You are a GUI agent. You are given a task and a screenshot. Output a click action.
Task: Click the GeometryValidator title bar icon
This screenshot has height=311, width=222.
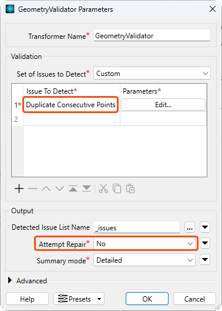[10, 9]
